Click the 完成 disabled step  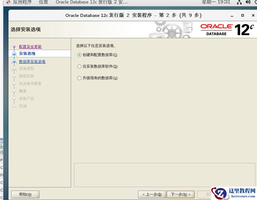[23, 106]
